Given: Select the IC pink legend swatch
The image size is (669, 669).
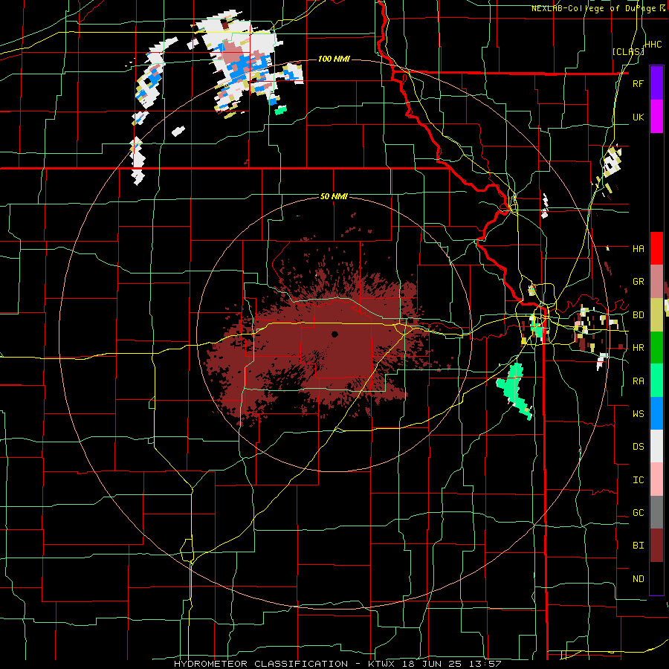Looking at the screenshot, I should (656, 479).
